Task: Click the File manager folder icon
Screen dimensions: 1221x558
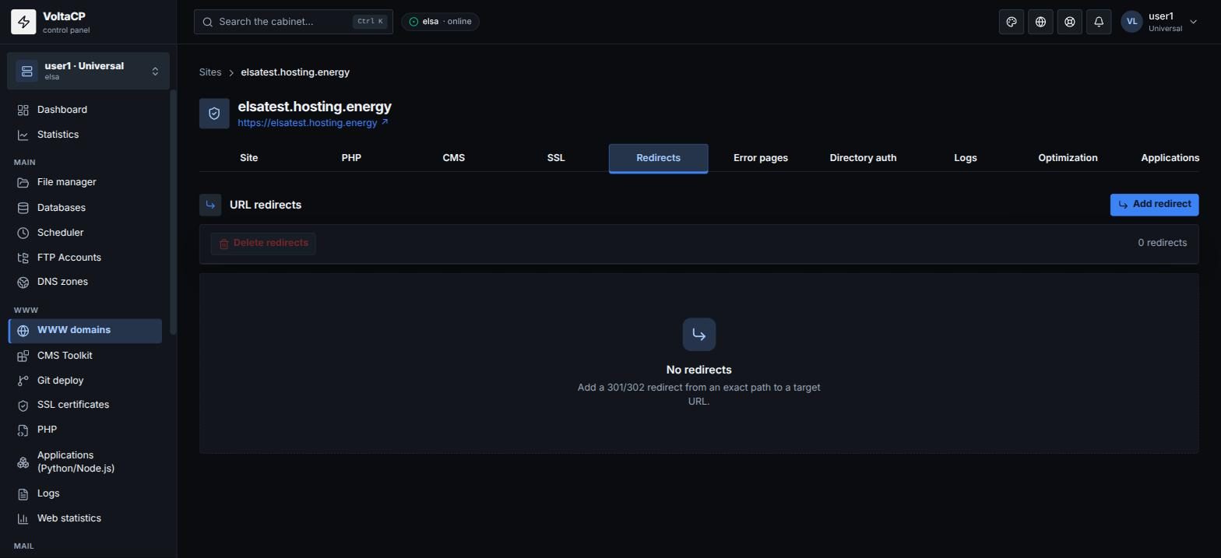Action: [23, 182]
